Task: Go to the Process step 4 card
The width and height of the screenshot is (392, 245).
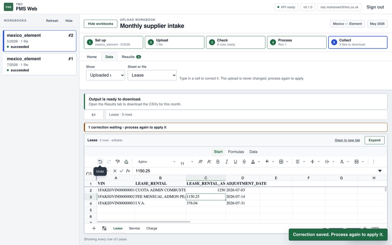Action: [297, 42]
